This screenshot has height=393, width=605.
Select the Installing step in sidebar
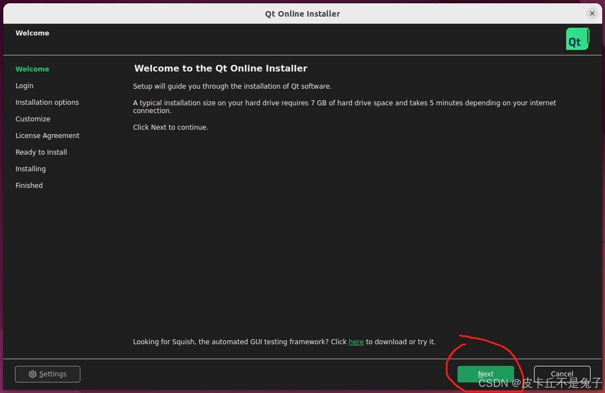pyautogui.click(x=30, y=169)
